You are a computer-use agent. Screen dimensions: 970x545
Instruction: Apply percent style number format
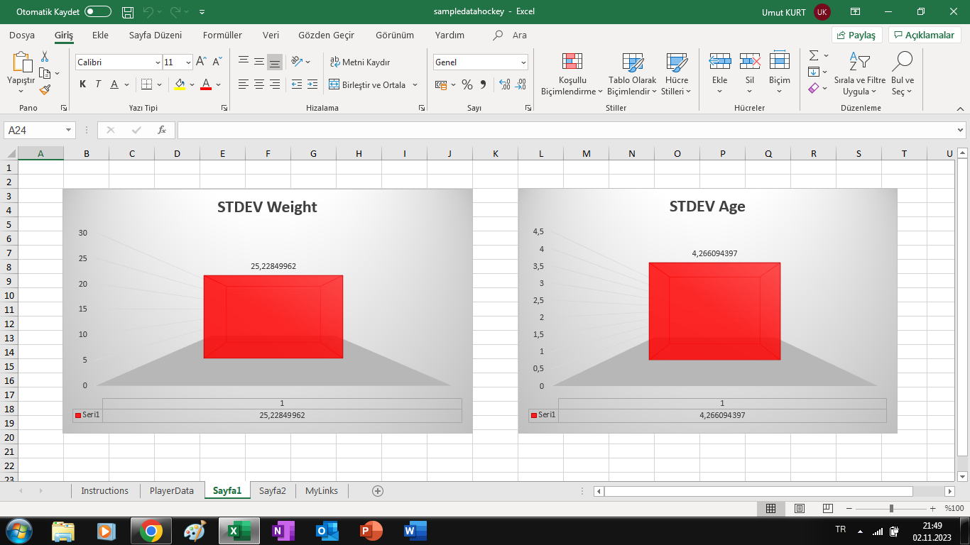467,85
